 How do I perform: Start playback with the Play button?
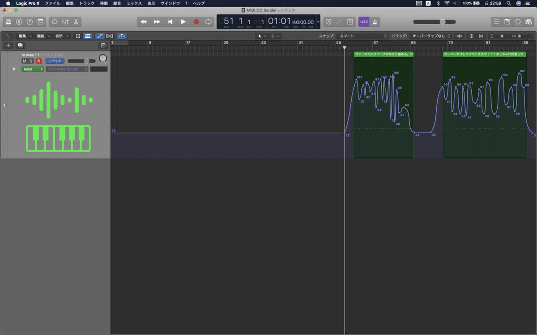coord(183,21)
